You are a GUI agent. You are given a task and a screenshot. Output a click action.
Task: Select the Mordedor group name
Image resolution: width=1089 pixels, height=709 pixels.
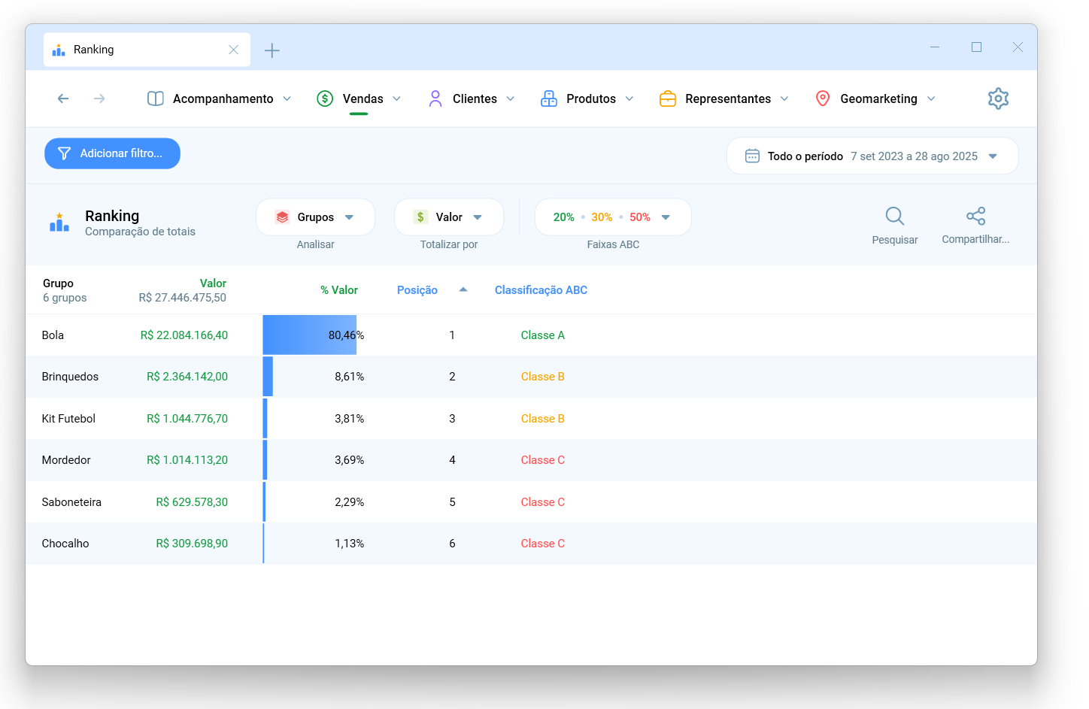66,460
